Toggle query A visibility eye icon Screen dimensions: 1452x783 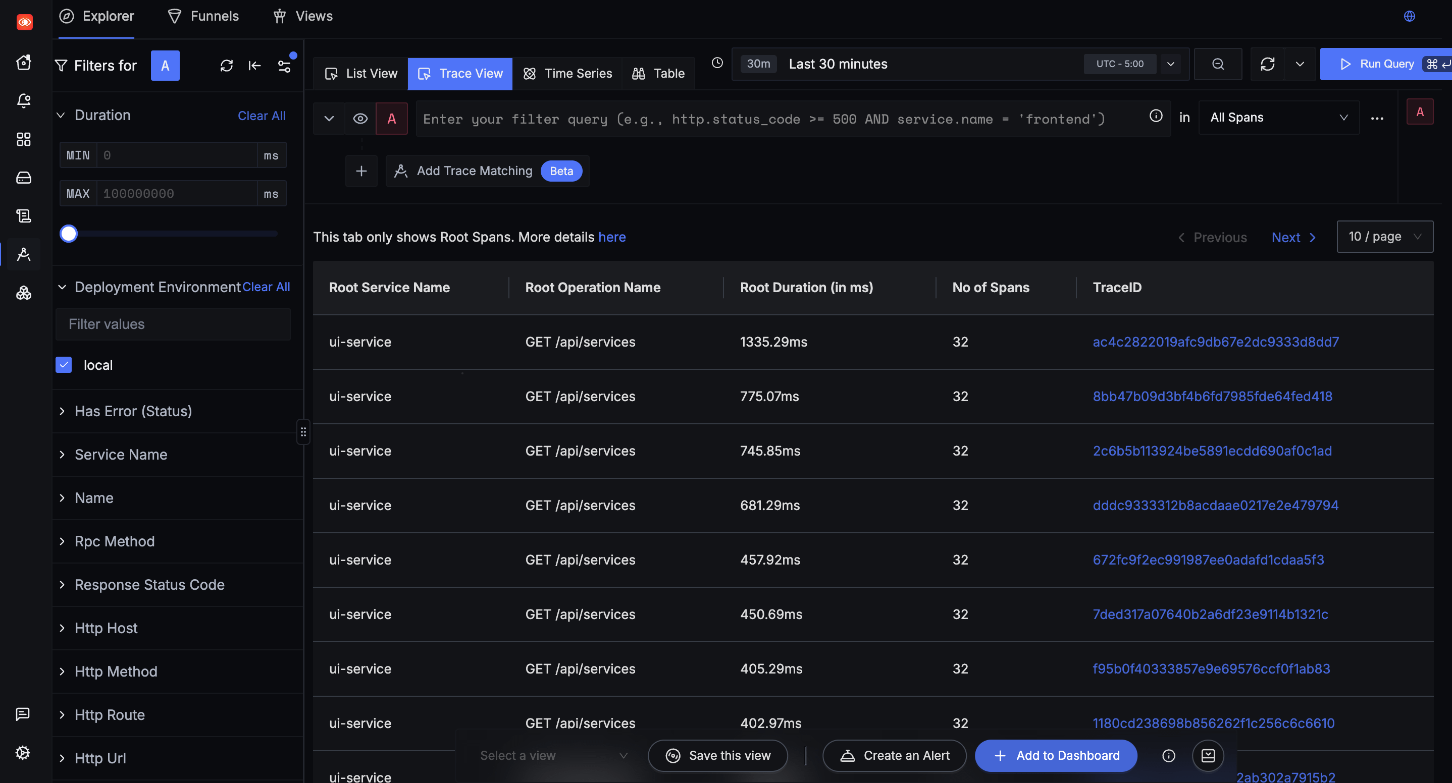[x=360, y=118]
